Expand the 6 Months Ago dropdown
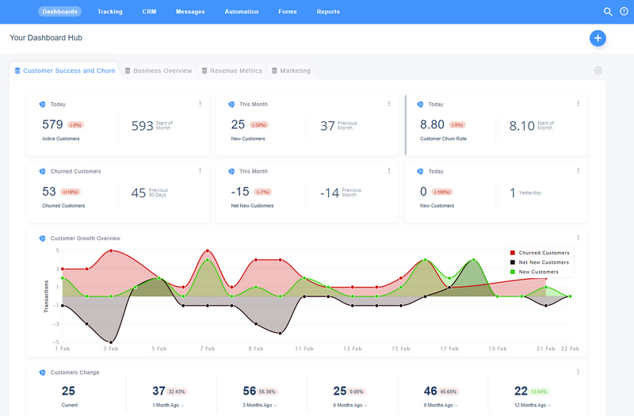 coord(350,405)
